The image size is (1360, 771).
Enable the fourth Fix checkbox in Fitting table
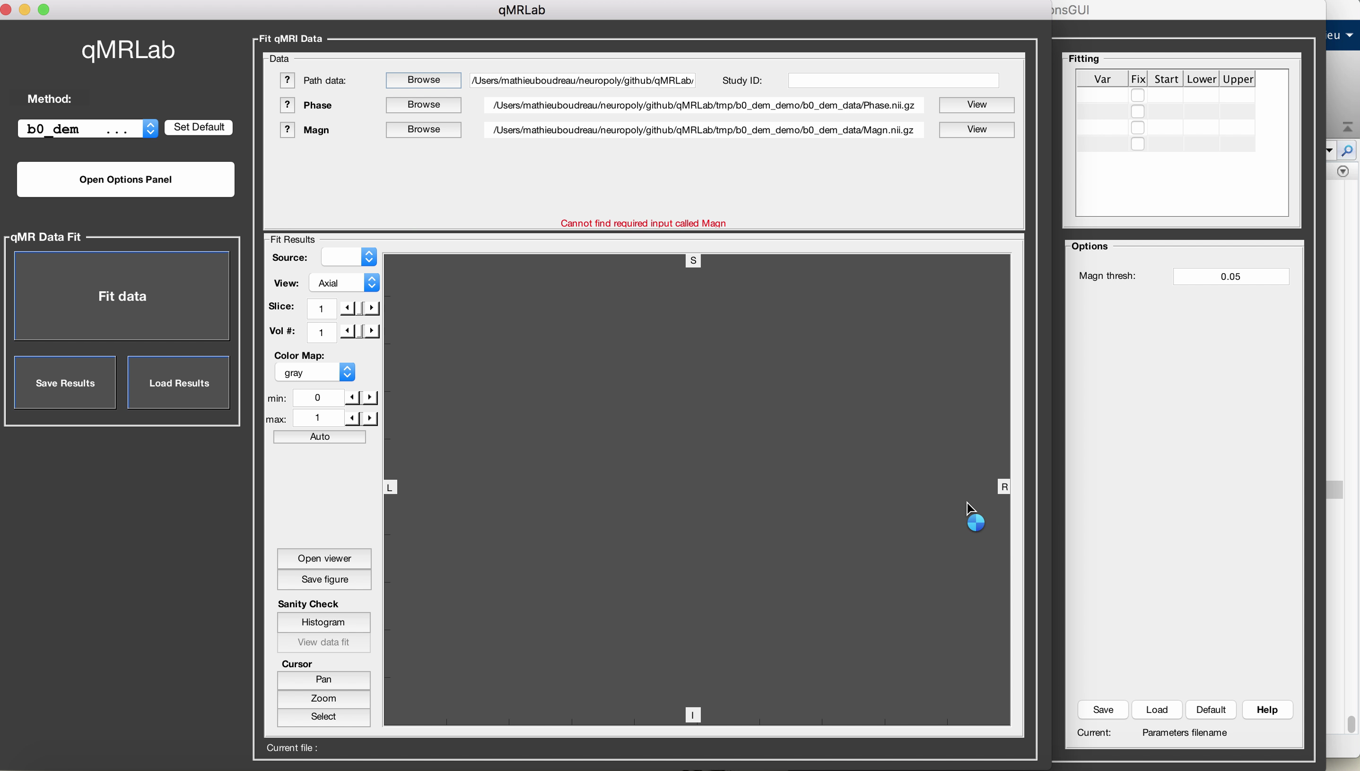1137,144
